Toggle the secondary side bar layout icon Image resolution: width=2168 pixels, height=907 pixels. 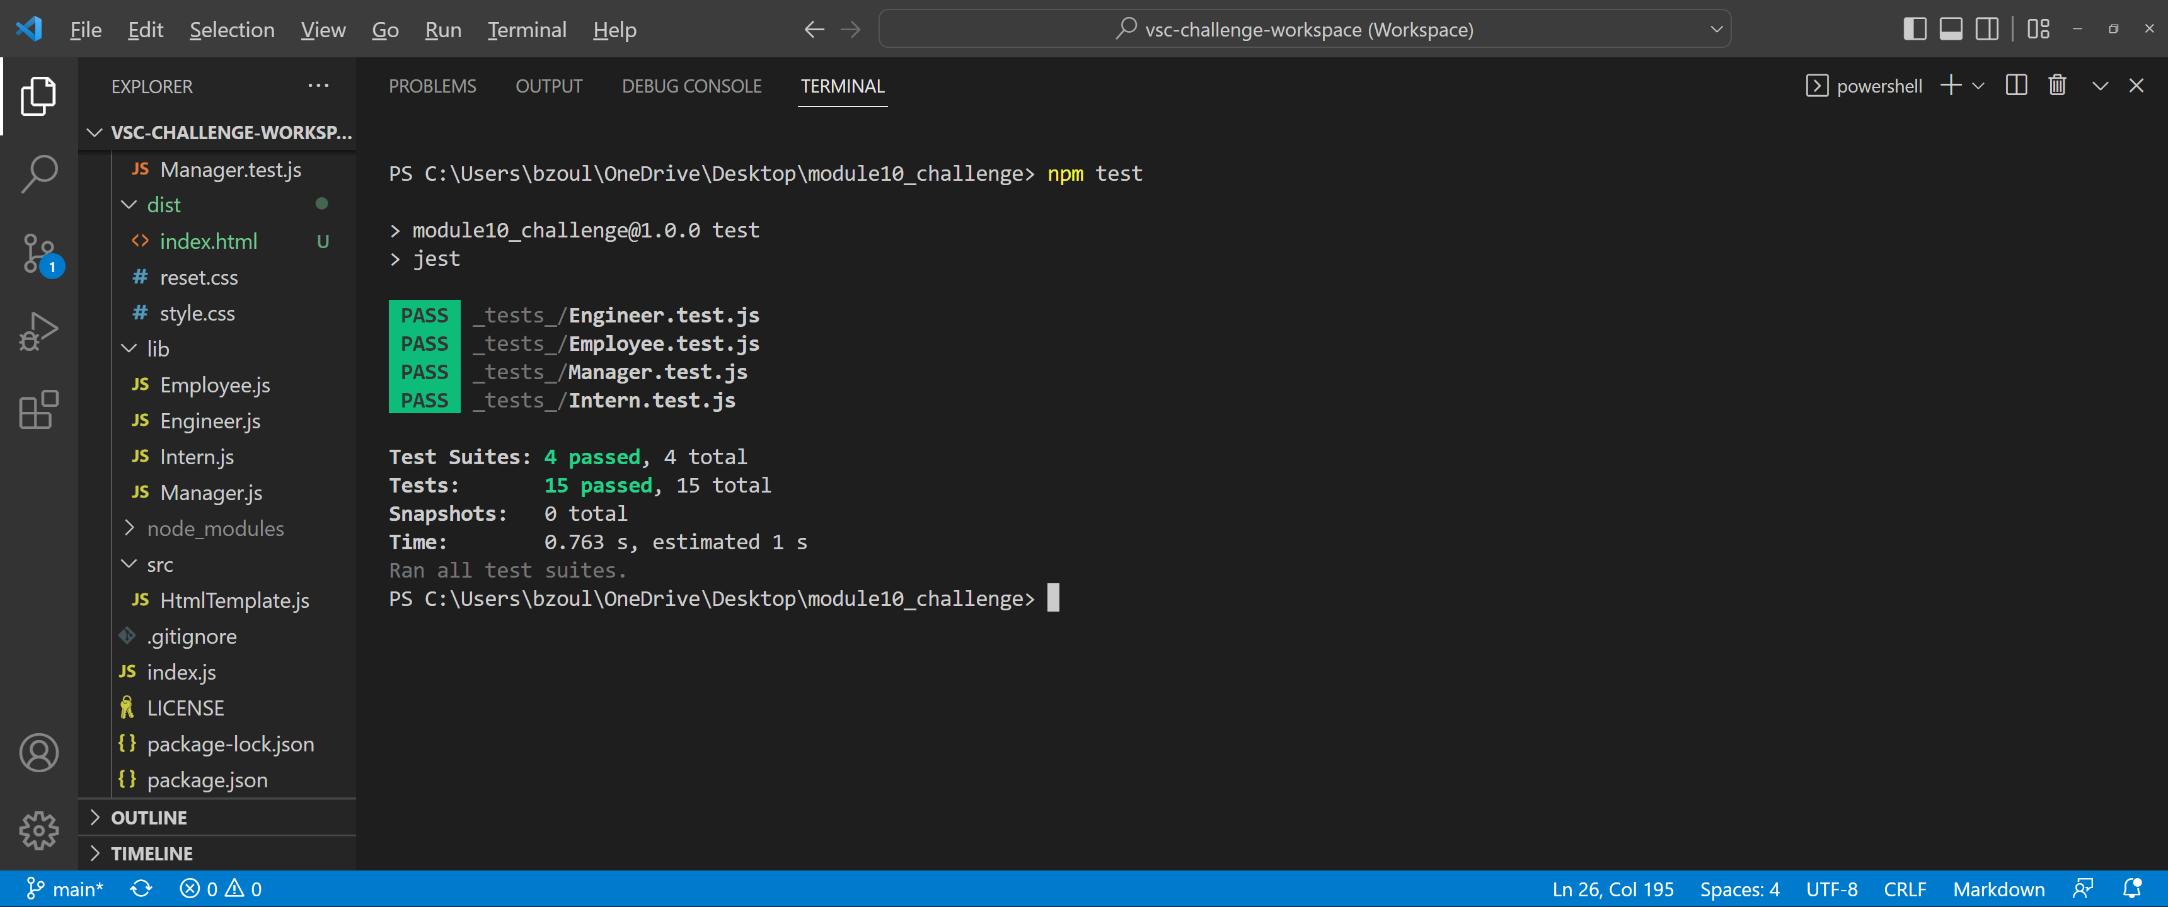(1987, 30)
